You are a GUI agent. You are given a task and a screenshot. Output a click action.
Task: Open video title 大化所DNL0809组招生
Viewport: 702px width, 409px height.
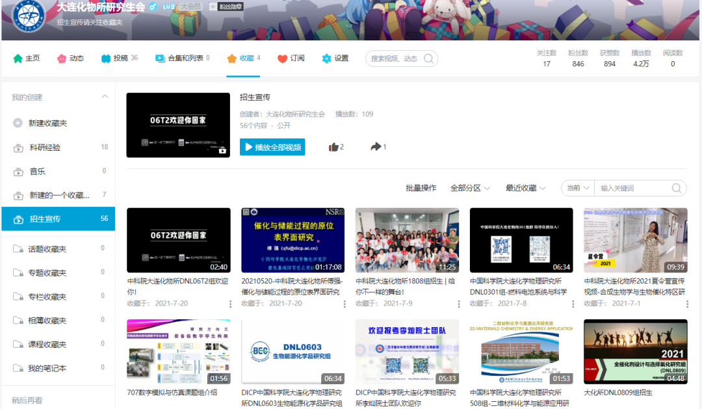(x=618, y=393)
